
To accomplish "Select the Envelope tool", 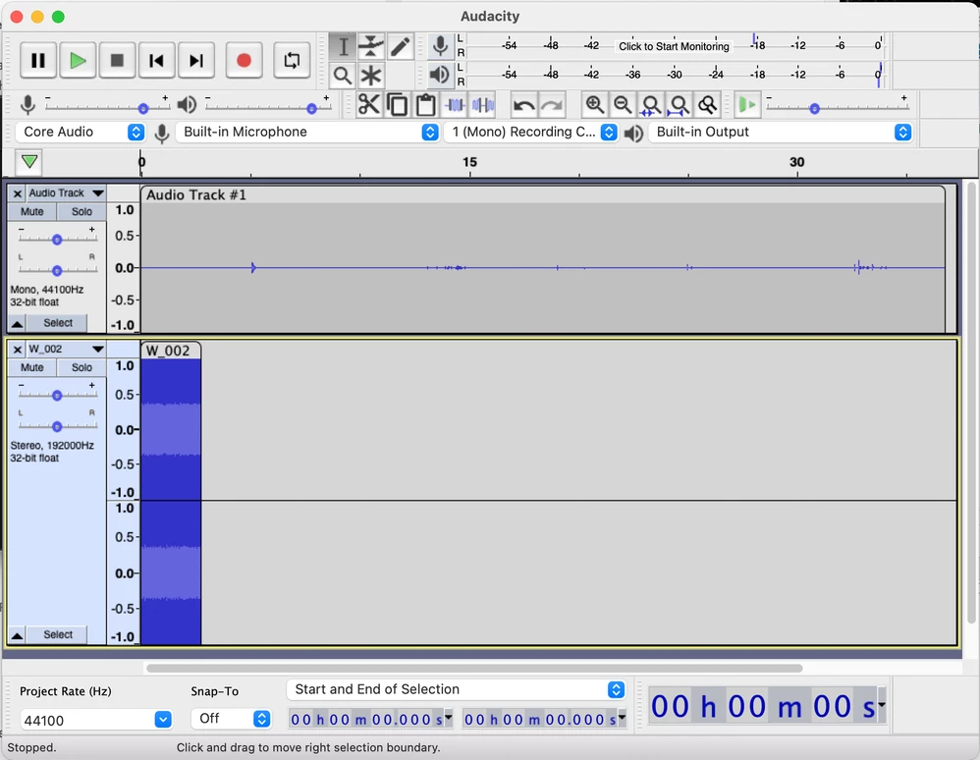I will tap(370, 46).
